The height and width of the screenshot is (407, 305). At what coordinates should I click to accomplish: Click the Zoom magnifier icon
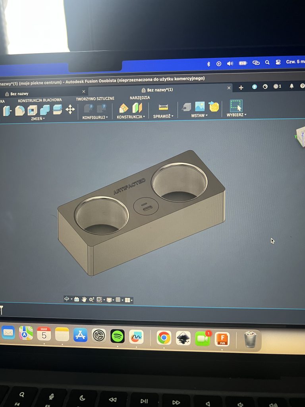[x=91, y=300]
